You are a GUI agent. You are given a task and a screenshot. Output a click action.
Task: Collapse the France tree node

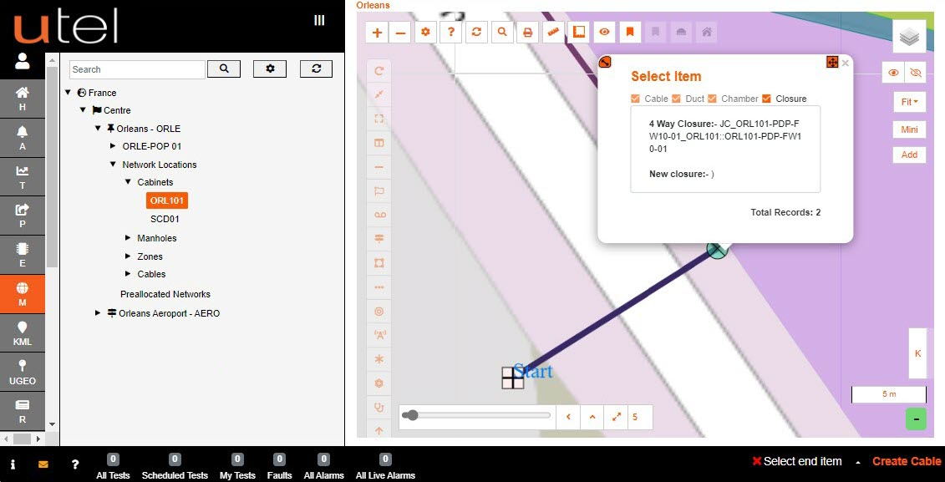[x=69, y=92]
